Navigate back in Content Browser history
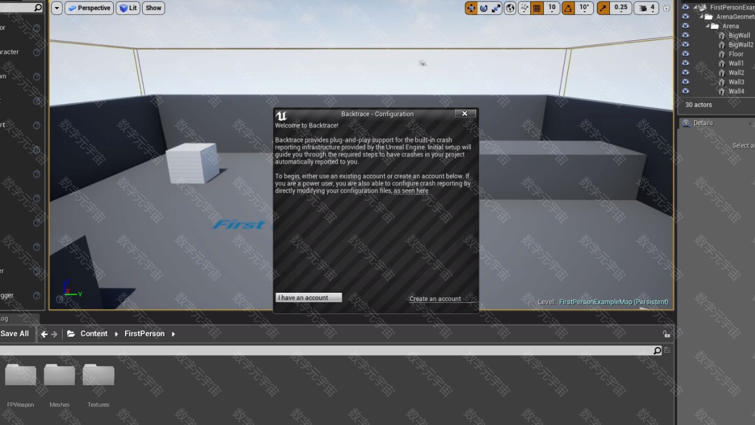The image size is (755, 425). coord(44,334)
